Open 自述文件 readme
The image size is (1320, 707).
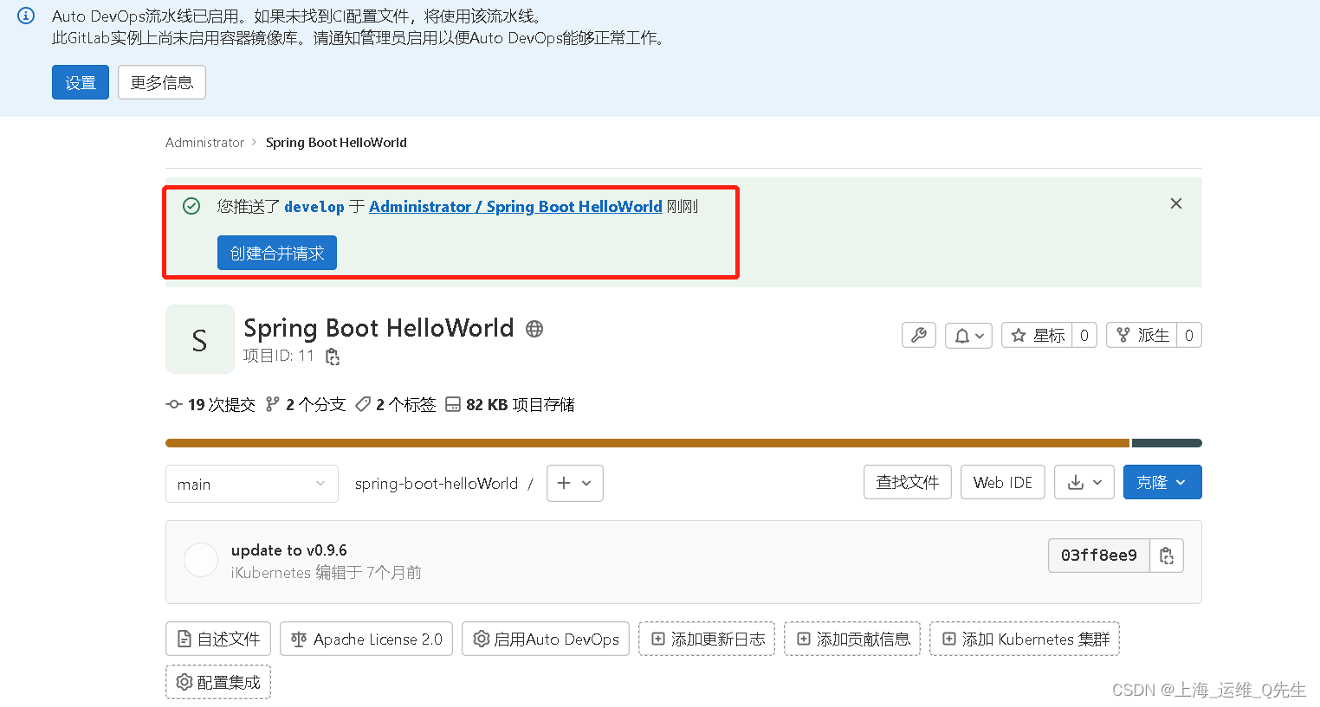(x=218, y=639)
